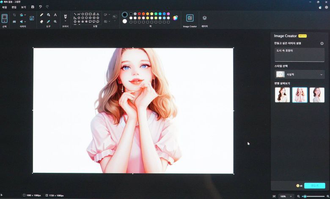330x199 pixels.
Task: Toggle the Image Creator panel button
Action: coord(190,18)
